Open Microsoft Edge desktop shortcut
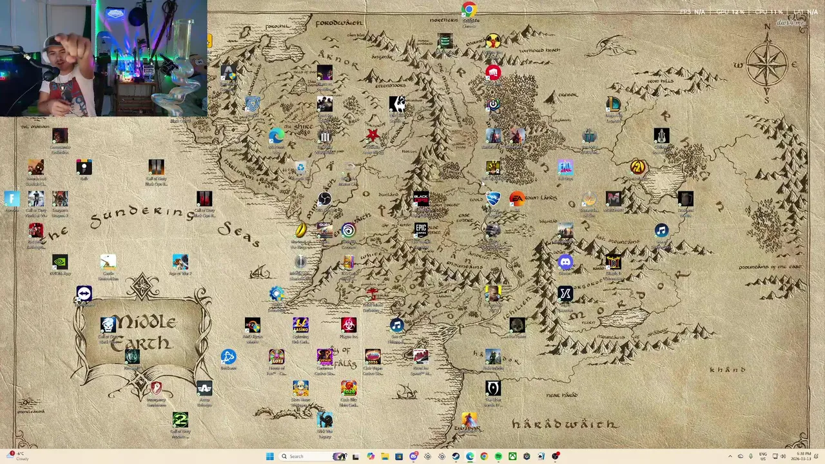Viewport: 825px width, 464px height. point(277,136)
